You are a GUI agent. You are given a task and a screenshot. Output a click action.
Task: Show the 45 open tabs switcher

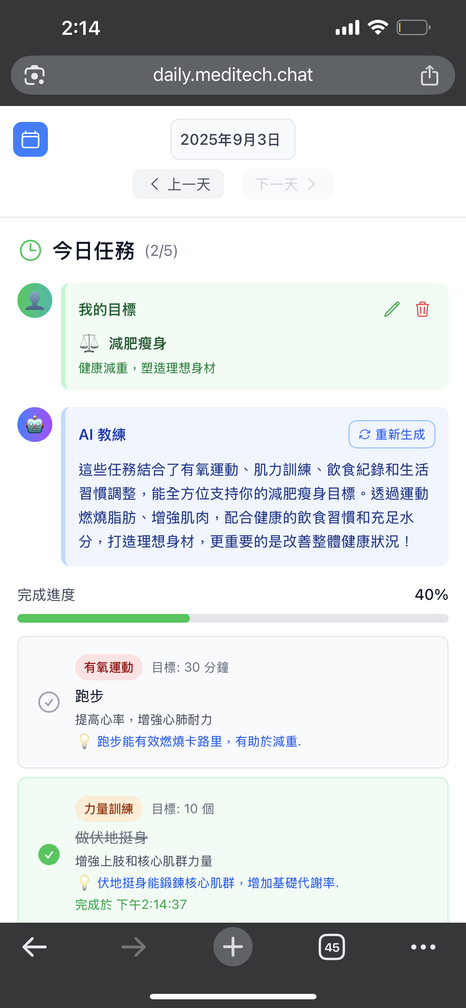pyautogui.click(x=332, y=947)
